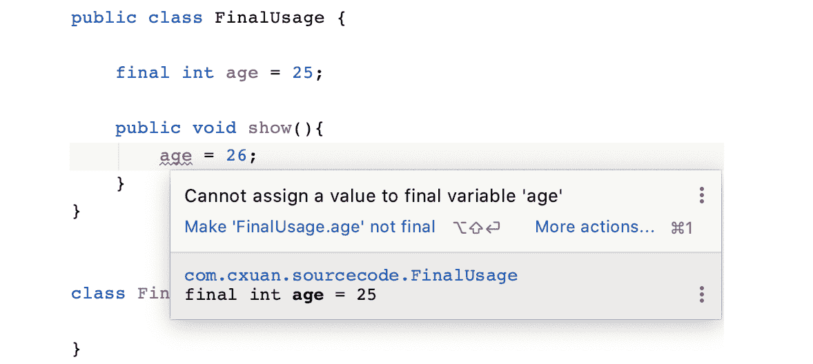The height and width of the screenshot is (364, 813).
Task: Click the ⌥⇧↵ shortcut hint in the tooltip
Action: point(477,228)
